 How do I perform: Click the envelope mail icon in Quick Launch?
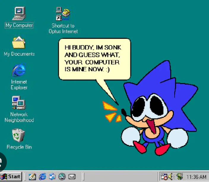click(x=72, y=177)
